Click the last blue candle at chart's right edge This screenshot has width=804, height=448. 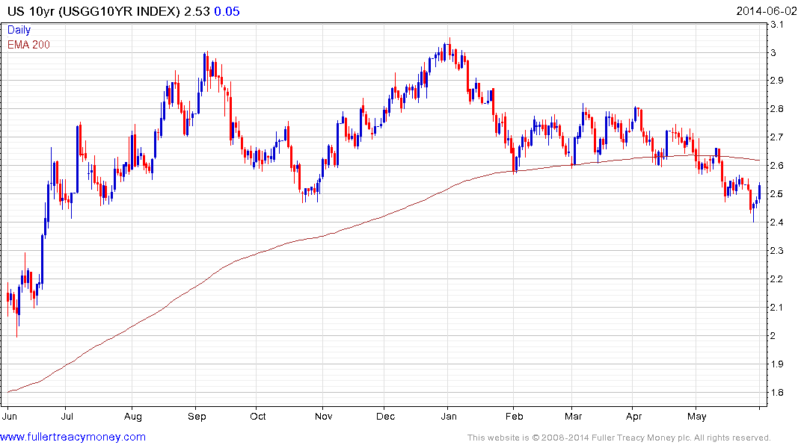point(759,191)
